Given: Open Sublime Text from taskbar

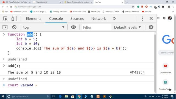Looking at the screenshot, I should pos(104,97).
